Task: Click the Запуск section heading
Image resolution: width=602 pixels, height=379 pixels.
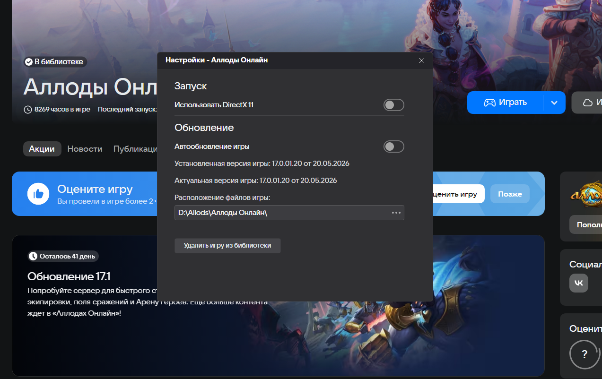Action: [x=191, y=86]
